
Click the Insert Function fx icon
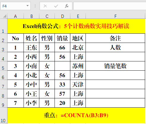tap(67, 6)
